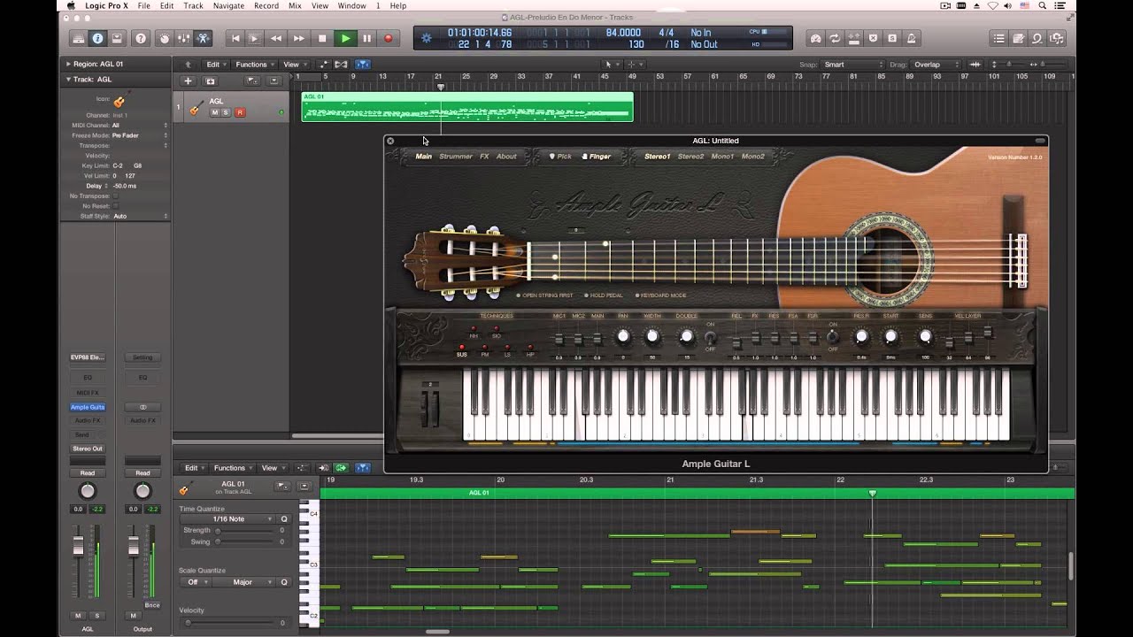Screen dimensions: 1133x637
Task: Open the tracks area Functions dropdown
Action: (254, 65)
